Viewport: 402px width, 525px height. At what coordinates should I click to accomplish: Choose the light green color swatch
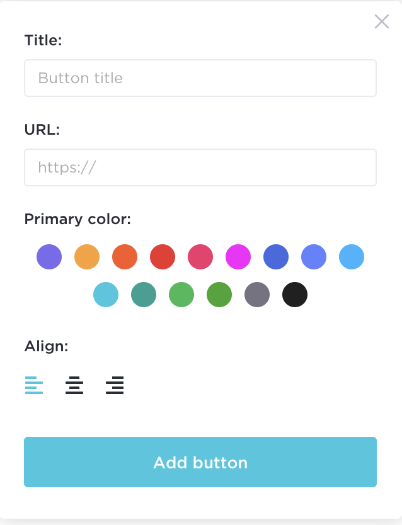click(x=181, y=295)
